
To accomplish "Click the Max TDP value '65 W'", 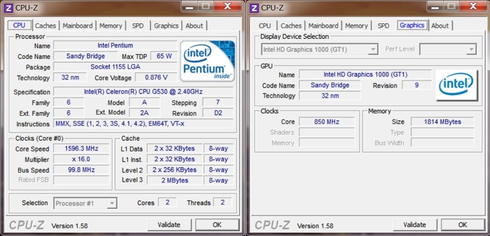I will [x=164, y=56].
